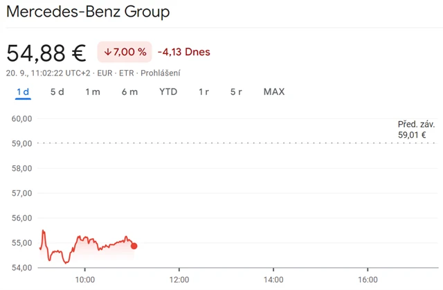Click the red current-price dot on chart
Viewport: 443px width, 290px height.
coord(134,246)
